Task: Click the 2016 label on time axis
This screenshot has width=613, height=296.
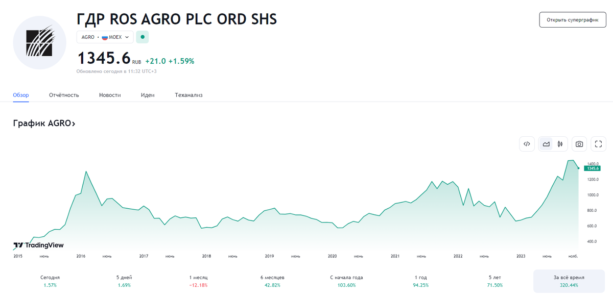Action: pyautogui.click(x=81, y=256)
